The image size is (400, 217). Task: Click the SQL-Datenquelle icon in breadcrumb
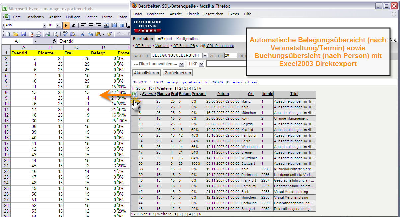202,46
